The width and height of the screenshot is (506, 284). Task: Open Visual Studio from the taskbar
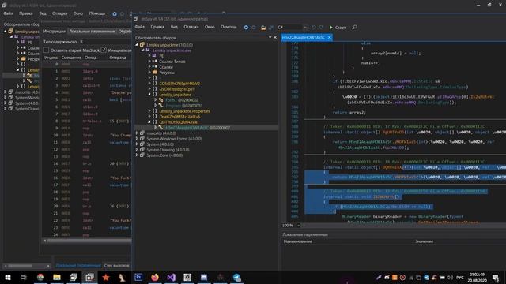(172, 277)
